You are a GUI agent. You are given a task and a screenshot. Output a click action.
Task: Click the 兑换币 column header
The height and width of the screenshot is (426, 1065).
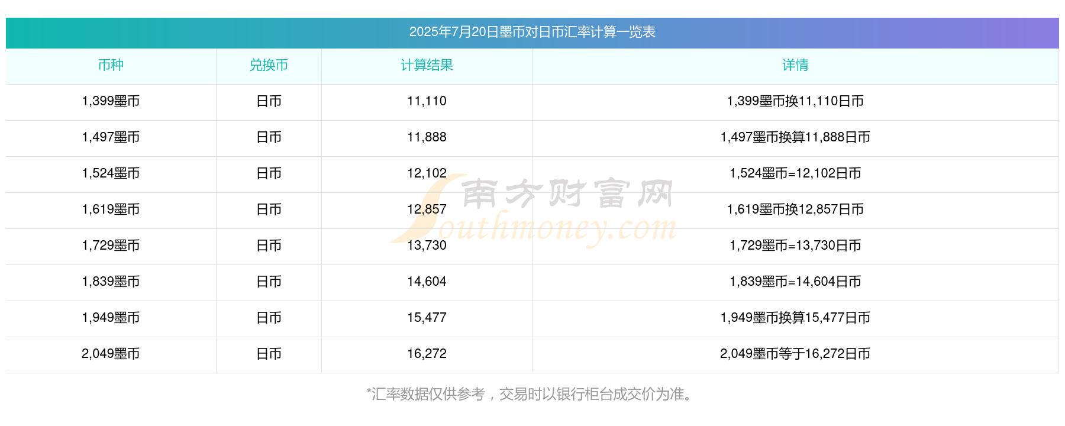click(x=269, y=65)
